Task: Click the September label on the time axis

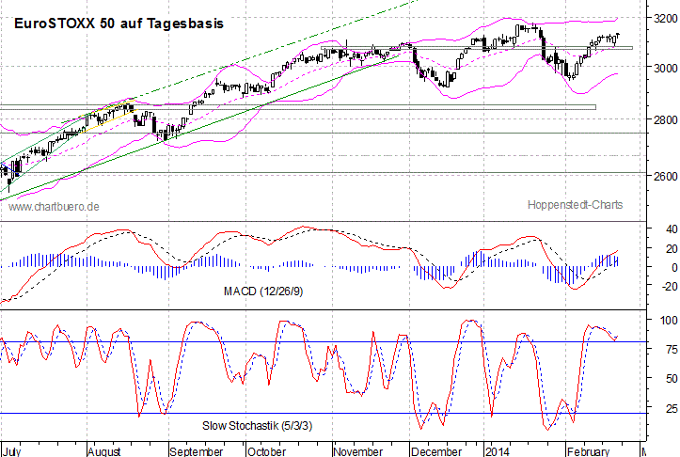Action: tap(196, 451)
